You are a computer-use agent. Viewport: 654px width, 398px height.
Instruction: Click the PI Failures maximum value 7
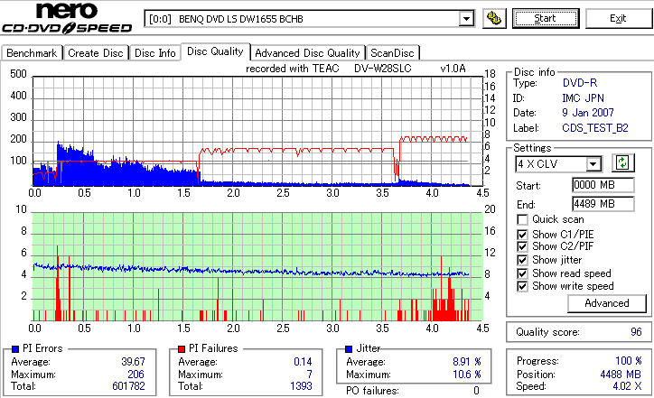tap(309, 375)
